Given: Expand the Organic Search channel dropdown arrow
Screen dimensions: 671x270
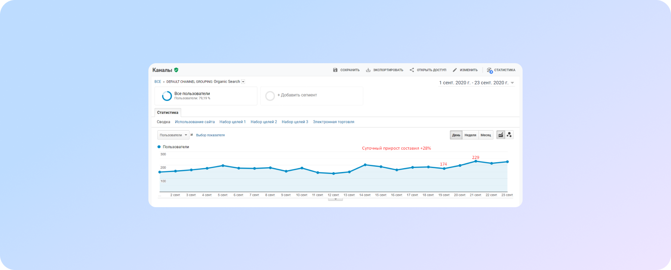Looking at the screenshot, I should point(243,82).
